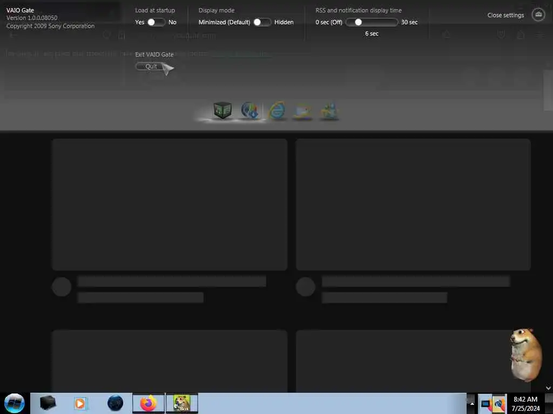The height and width of the screenshot is (414, 553).
Task: Show hidden system tray icons arrow
Action: (x=472, y=403)
